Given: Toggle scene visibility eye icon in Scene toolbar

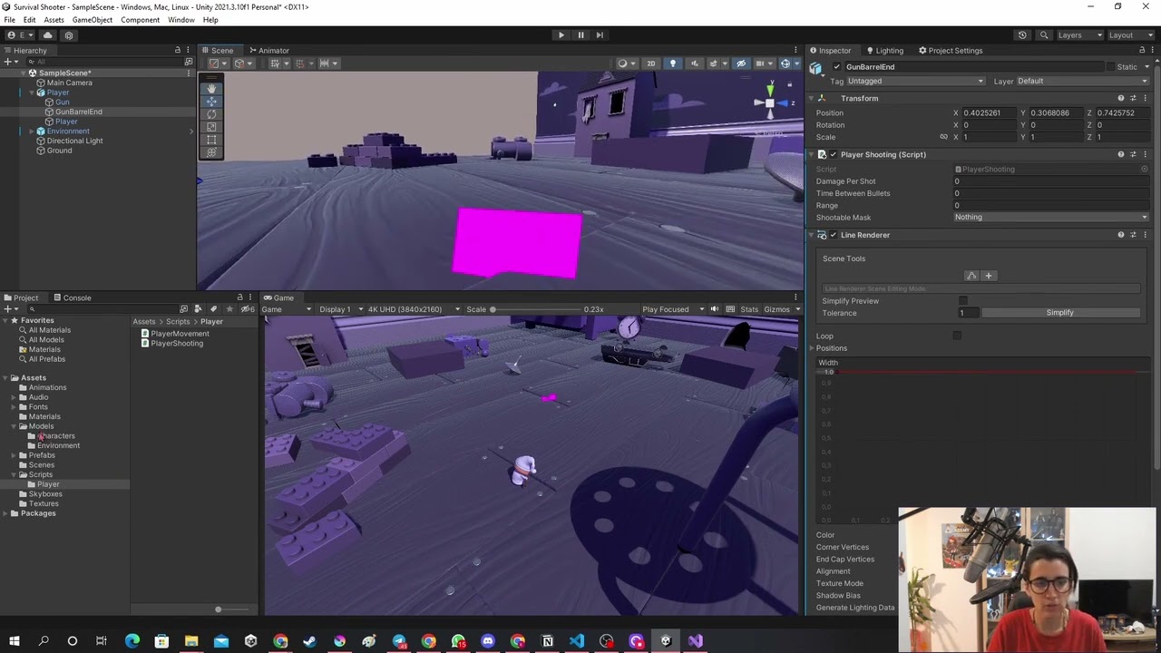Looking at the screenshot, I should point(741,63).
